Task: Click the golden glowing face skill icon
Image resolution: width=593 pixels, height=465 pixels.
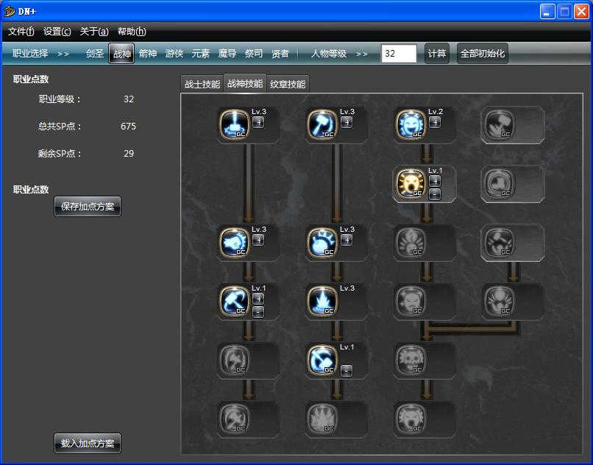Action: point(410,183)
